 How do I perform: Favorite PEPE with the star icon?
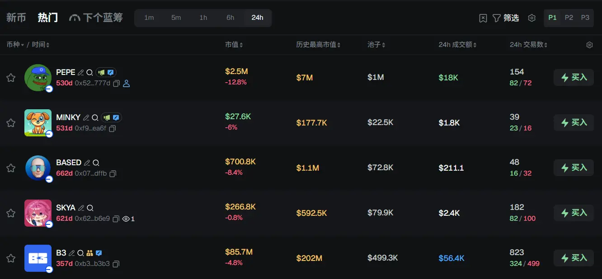pyautogui.click(x=11, y=78)
